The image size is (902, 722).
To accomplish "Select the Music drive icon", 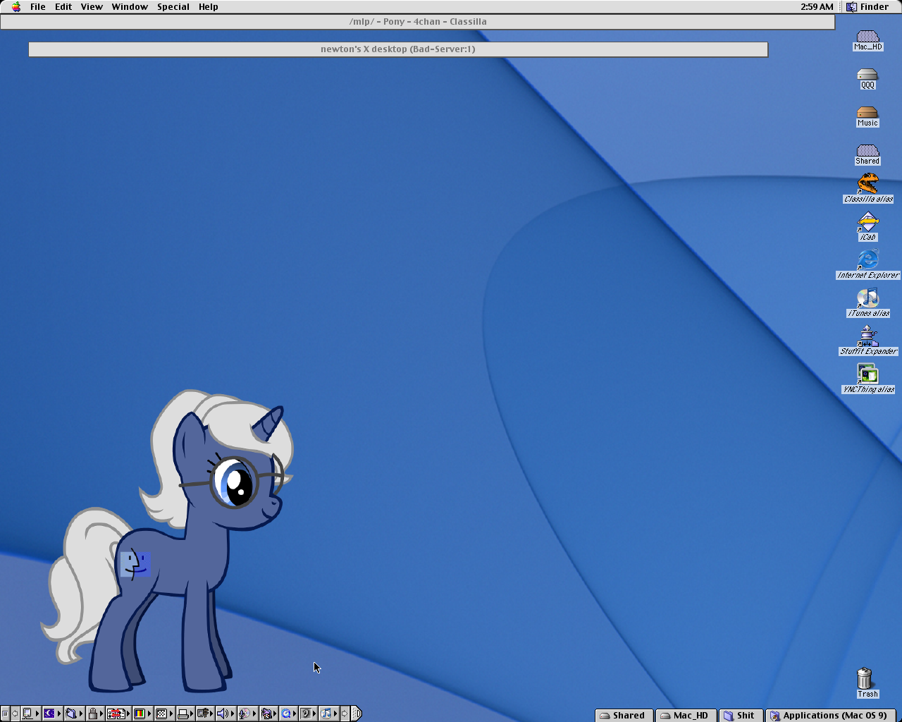I will [867, 117].
